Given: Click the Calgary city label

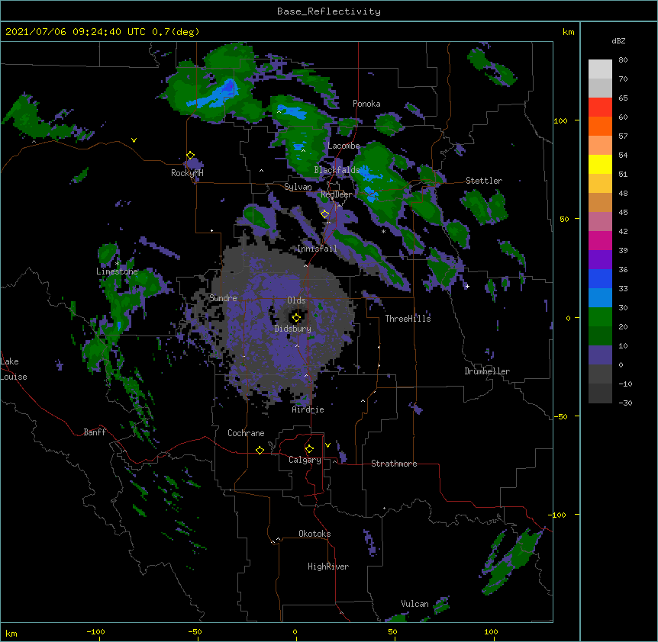Looking at the screenshot, I should [x=305, y=460].
